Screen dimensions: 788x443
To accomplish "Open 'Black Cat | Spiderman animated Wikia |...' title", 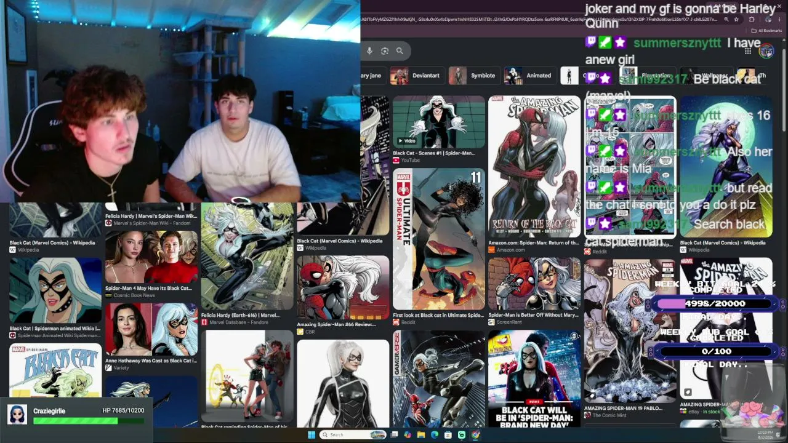I will [55, 329].
